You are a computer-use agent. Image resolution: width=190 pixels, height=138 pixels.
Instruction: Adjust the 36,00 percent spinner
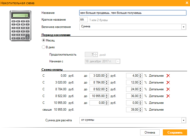[x=140, y=96]
